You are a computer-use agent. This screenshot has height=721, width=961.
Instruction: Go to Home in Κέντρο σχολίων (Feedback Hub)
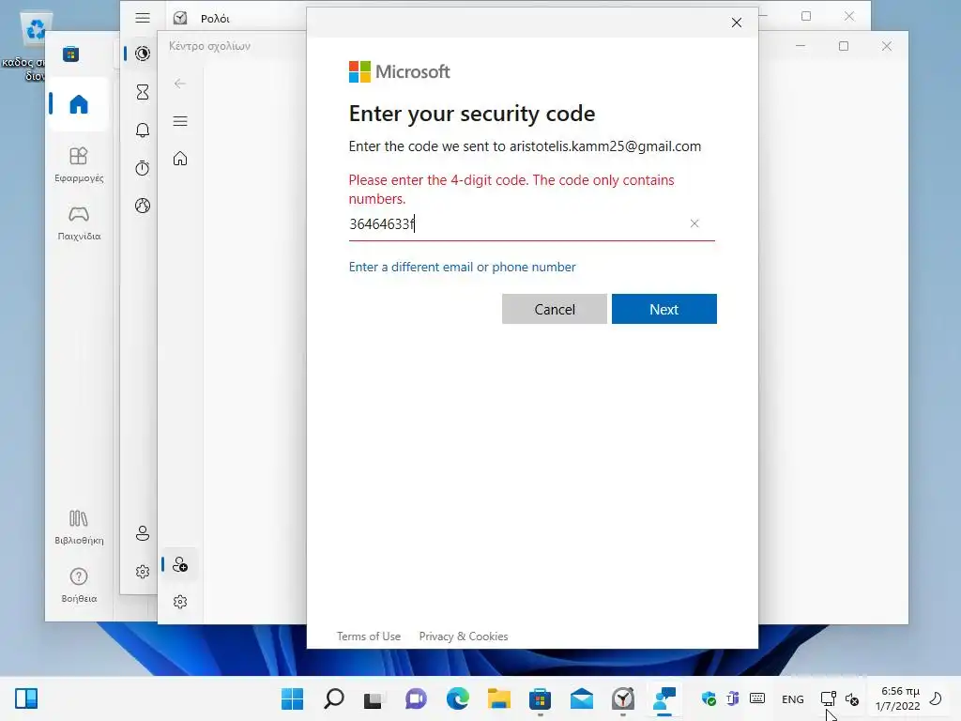180,159
